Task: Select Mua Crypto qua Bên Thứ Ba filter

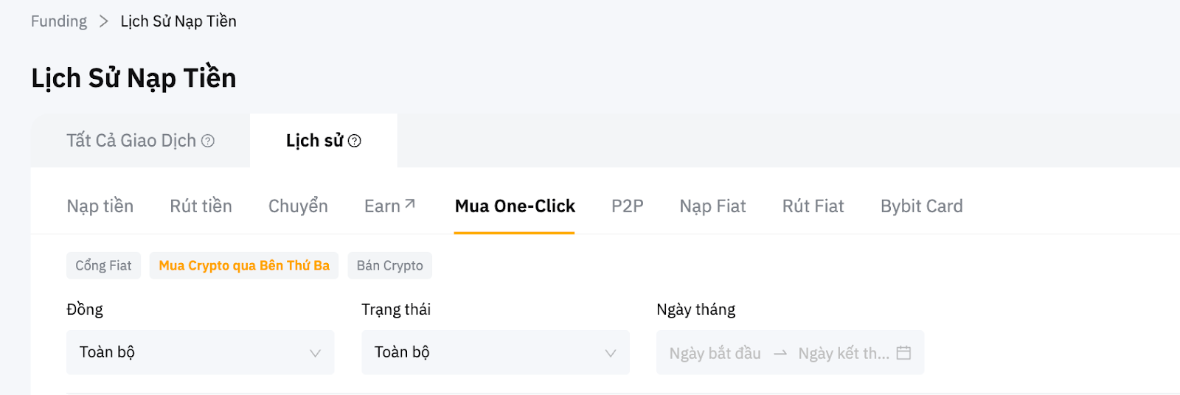Action: click(x=244, y=265)
